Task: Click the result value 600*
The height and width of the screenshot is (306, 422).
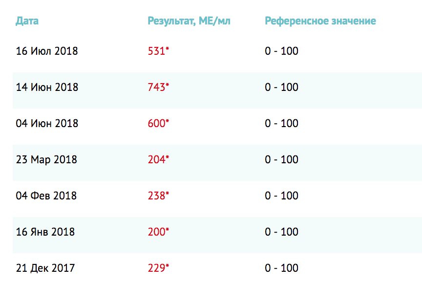Action: [x=158, y=123]
